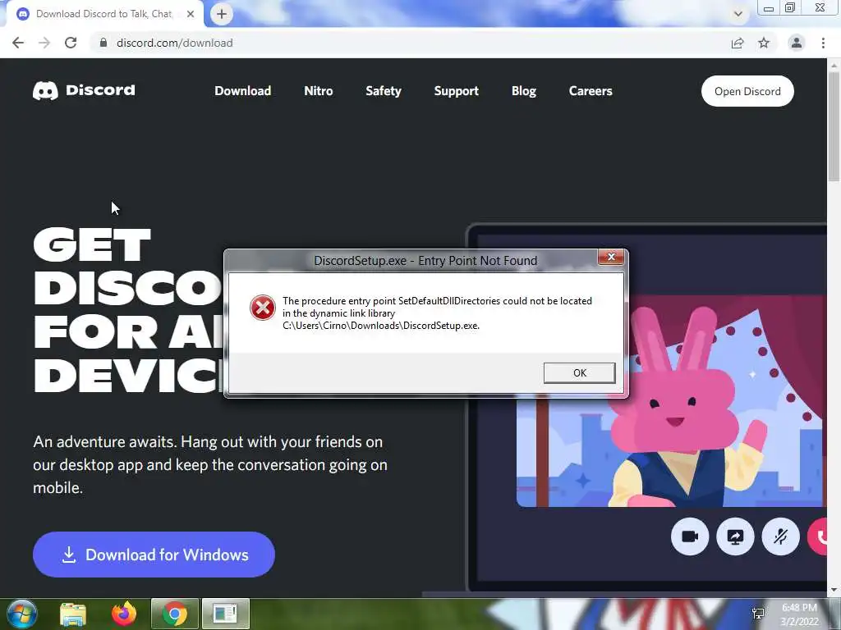Screen dimensions: 841x630
Task: Click OK in the Entry Point Not Found dialog
Action: pos(579,373)
